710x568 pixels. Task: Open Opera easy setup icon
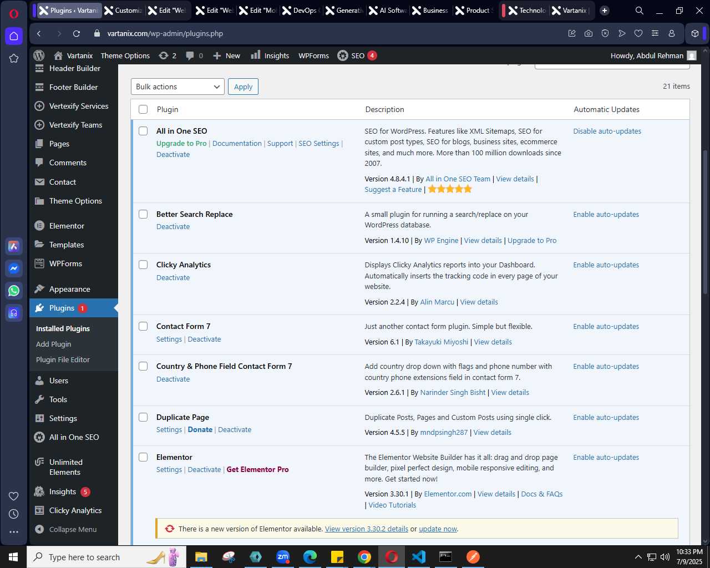coord(655,33)
